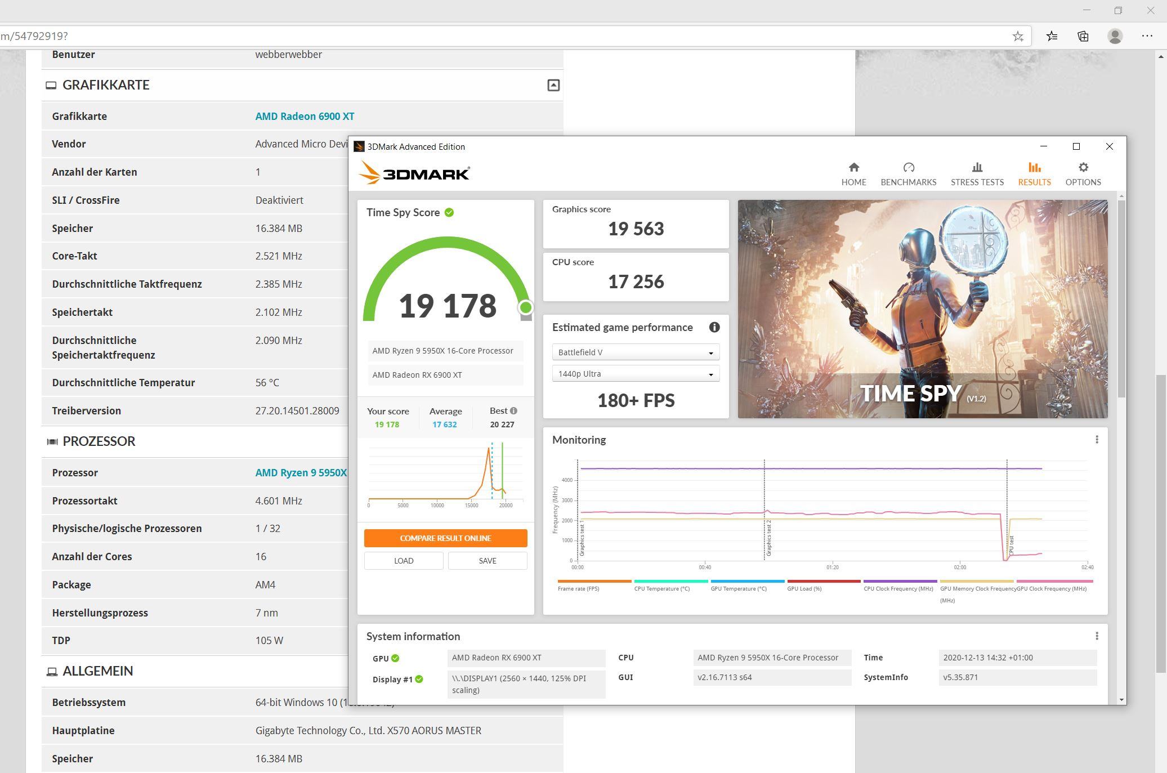Go to the BENCHMARKS section
Viewport: 1167px width, 773px height.
tap(908, 173)
